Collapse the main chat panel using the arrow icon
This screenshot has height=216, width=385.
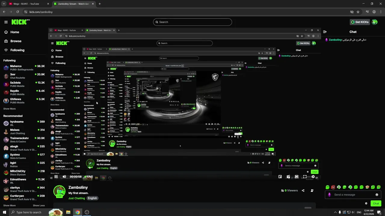coord(325,32)
